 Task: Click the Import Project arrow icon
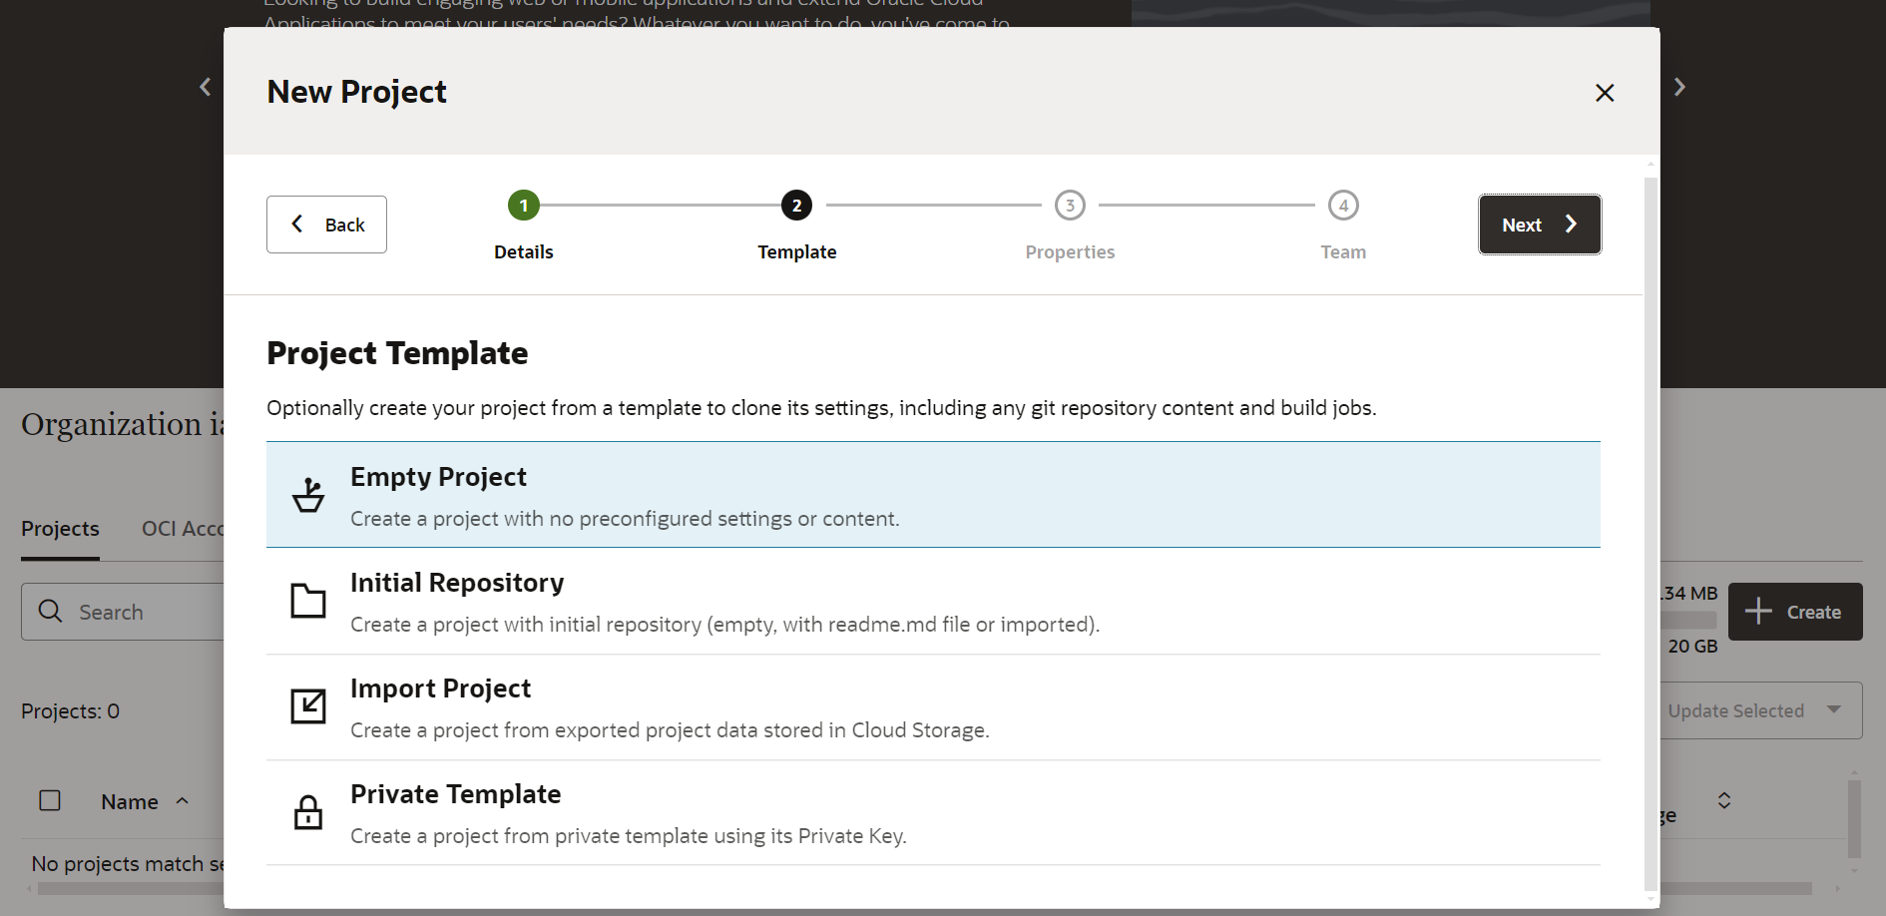tap(308, 706)
